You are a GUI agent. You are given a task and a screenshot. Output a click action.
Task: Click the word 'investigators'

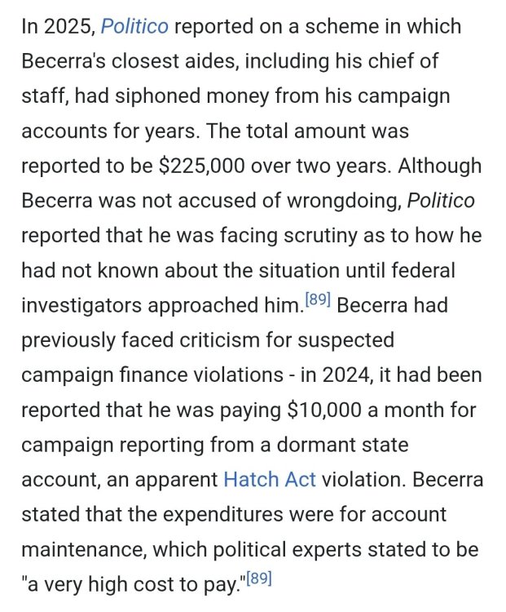(81, 306)
